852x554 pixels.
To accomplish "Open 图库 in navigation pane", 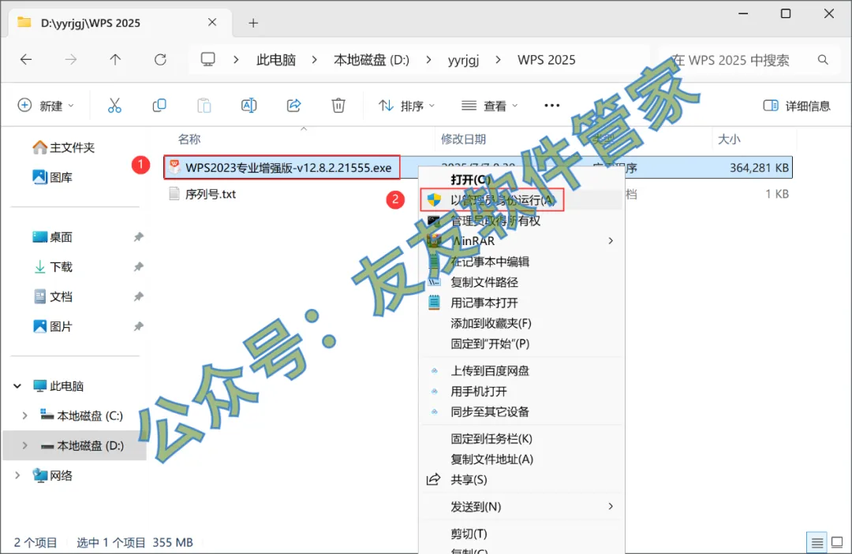I will pyautogui.click(x=53, y=177).
